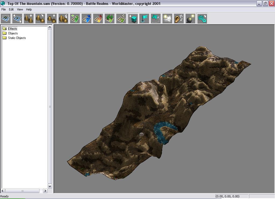Choose the lower terrain tool with down arrow

click(52, 19)
